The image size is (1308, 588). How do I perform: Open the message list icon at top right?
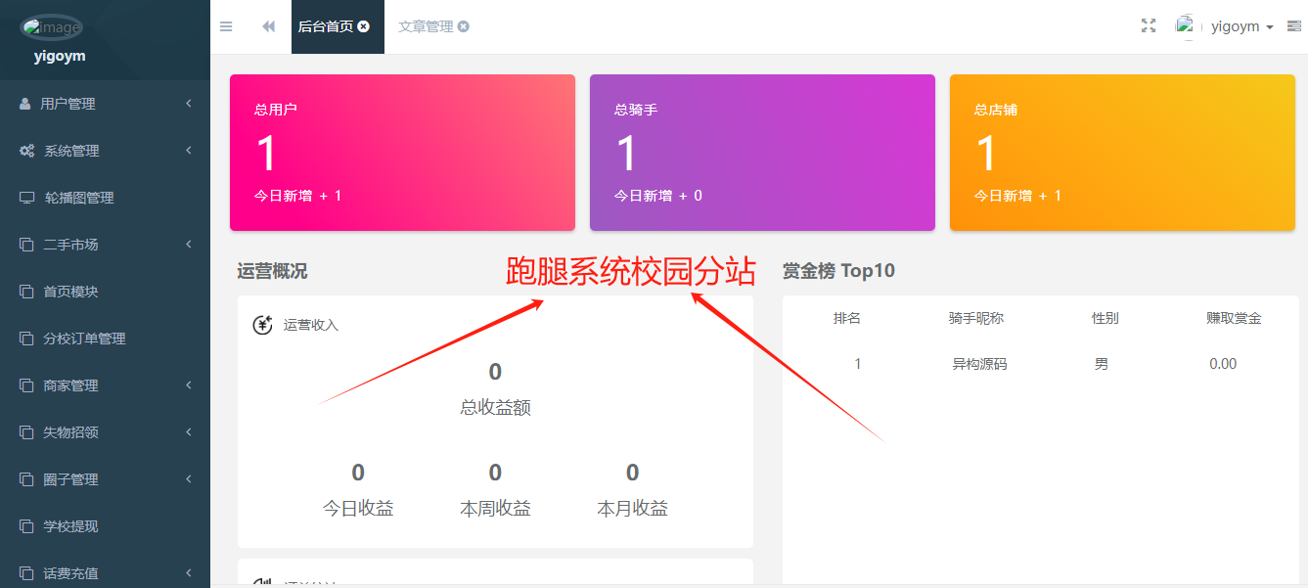1293,26
